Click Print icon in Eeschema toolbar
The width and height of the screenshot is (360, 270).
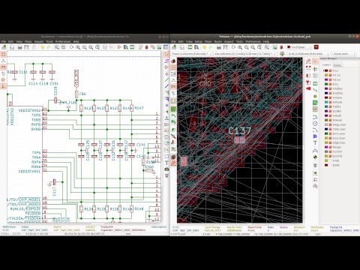tap(20, 47)
